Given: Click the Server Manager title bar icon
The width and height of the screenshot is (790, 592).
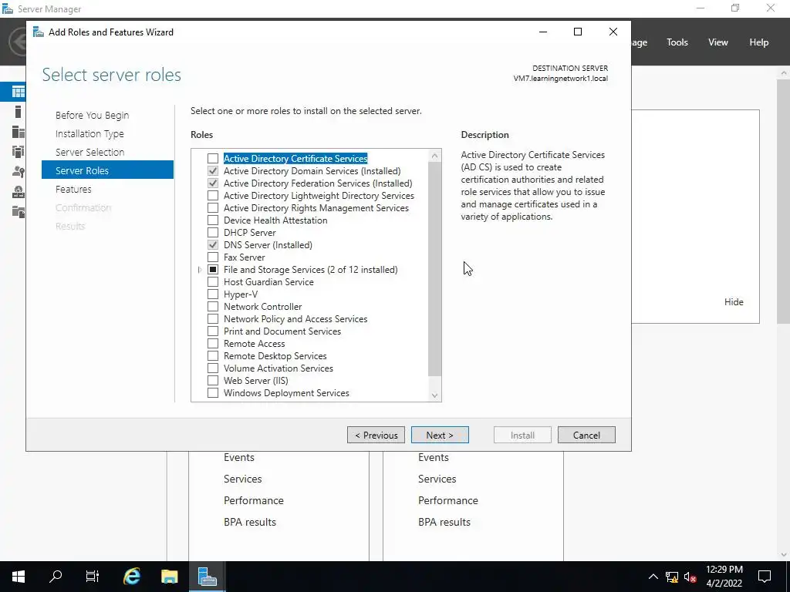Looking at the screenshot, I should (8, 9).
